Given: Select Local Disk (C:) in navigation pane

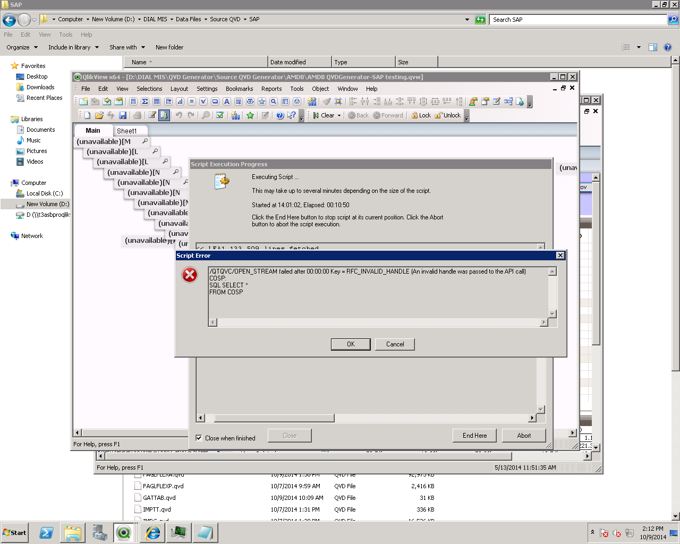Looking at the screenshot, I should point(45,193).
